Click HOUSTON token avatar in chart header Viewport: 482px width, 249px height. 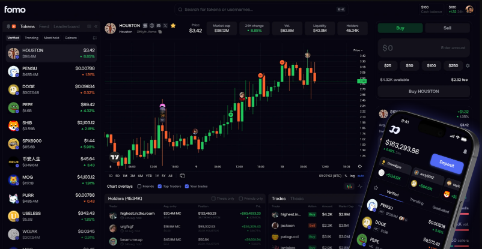[110, 28]
